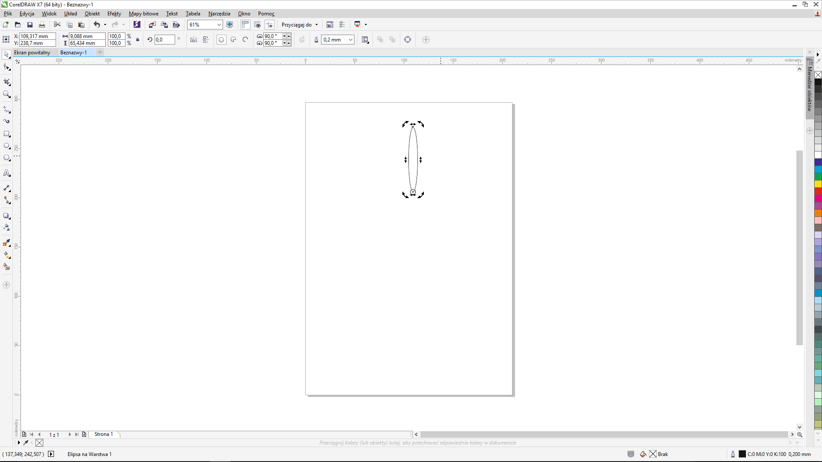Select the Polygon tool

(6, 158)
